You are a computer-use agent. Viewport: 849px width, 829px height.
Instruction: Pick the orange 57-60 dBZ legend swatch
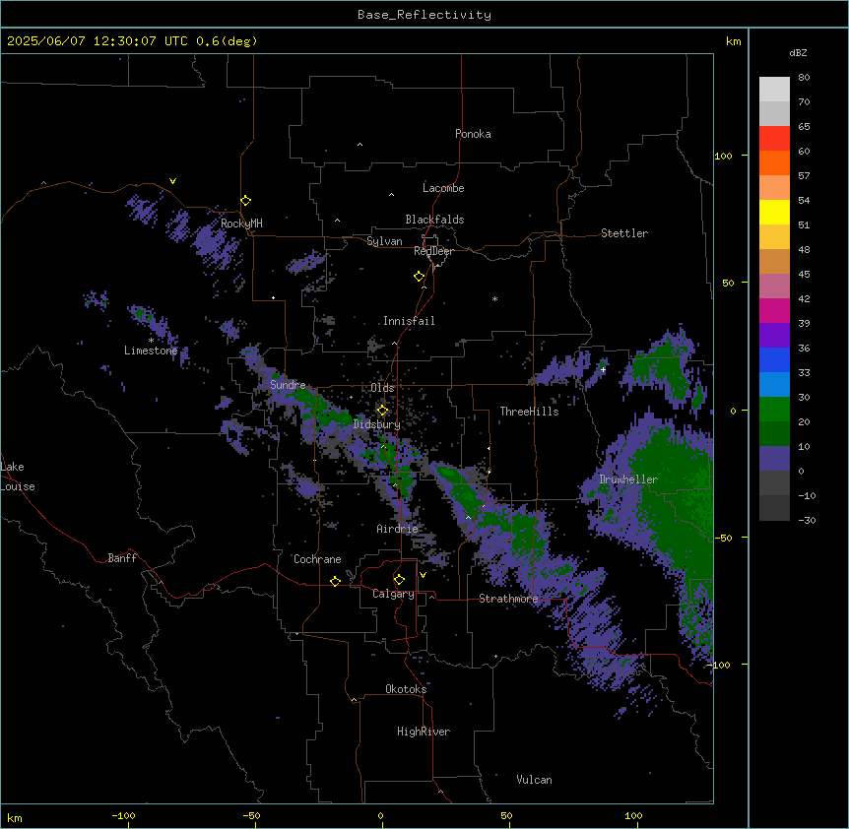774,162
